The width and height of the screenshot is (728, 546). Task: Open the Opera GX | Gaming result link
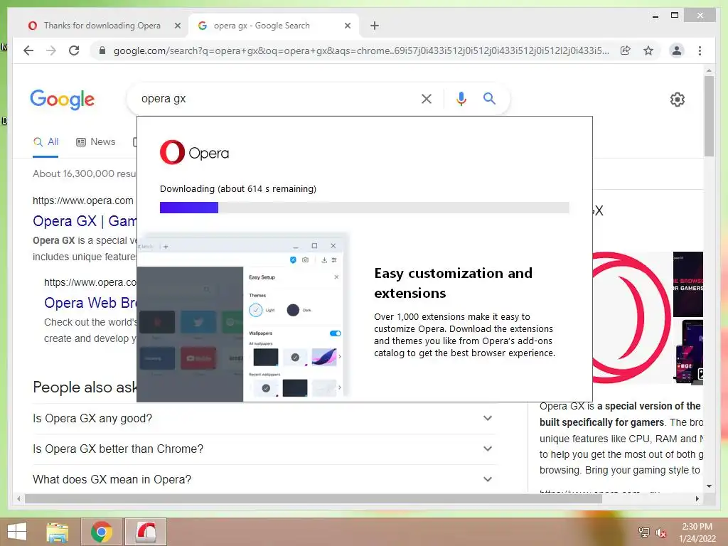(x=85, y=221)
